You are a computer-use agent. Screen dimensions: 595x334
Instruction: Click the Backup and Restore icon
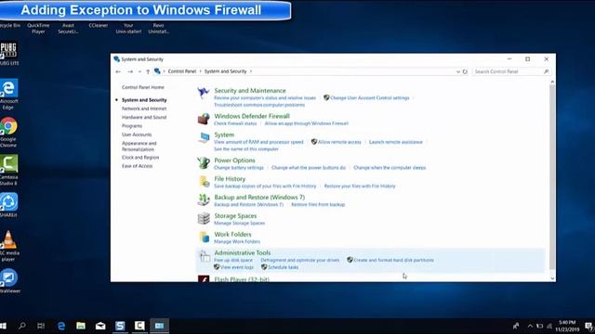tap(204, 200)
